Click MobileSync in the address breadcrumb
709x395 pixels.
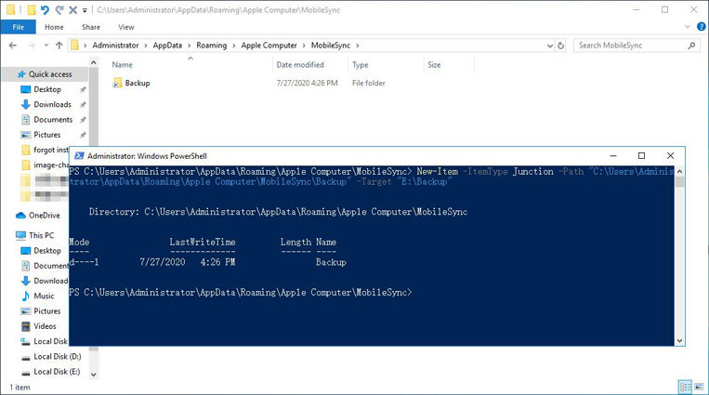point(331,46)
